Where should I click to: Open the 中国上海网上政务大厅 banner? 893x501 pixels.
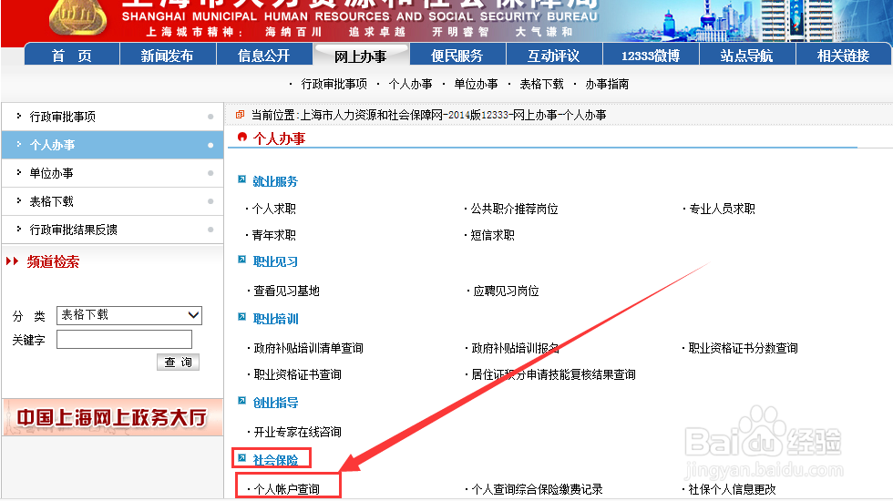[113, 417]
